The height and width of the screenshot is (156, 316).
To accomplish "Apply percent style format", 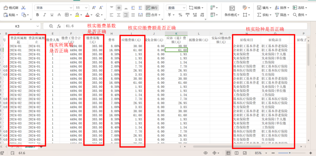I will 180,15.
